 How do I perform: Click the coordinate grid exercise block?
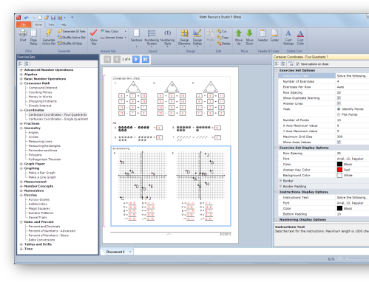click(171, 186)
